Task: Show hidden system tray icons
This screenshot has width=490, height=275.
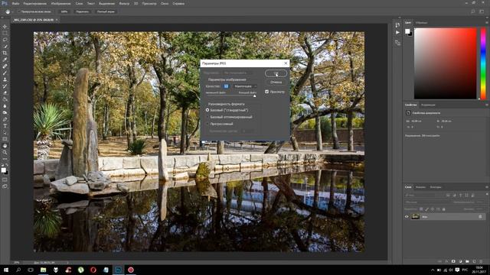Action: coord(433,270)
